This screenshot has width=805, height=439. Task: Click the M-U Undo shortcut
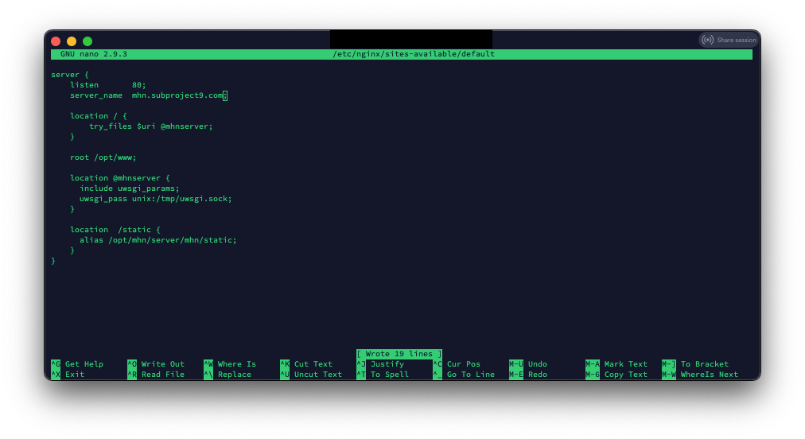click(527, 364)
